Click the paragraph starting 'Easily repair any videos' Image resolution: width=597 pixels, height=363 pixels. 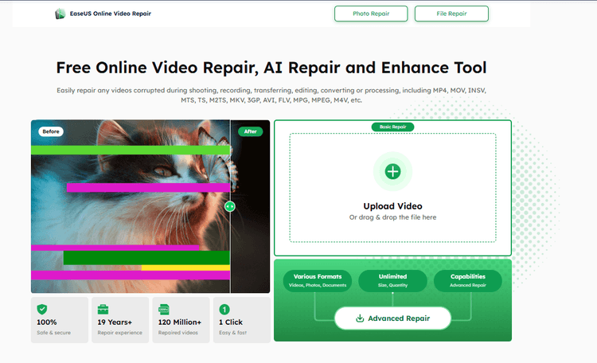271,96
